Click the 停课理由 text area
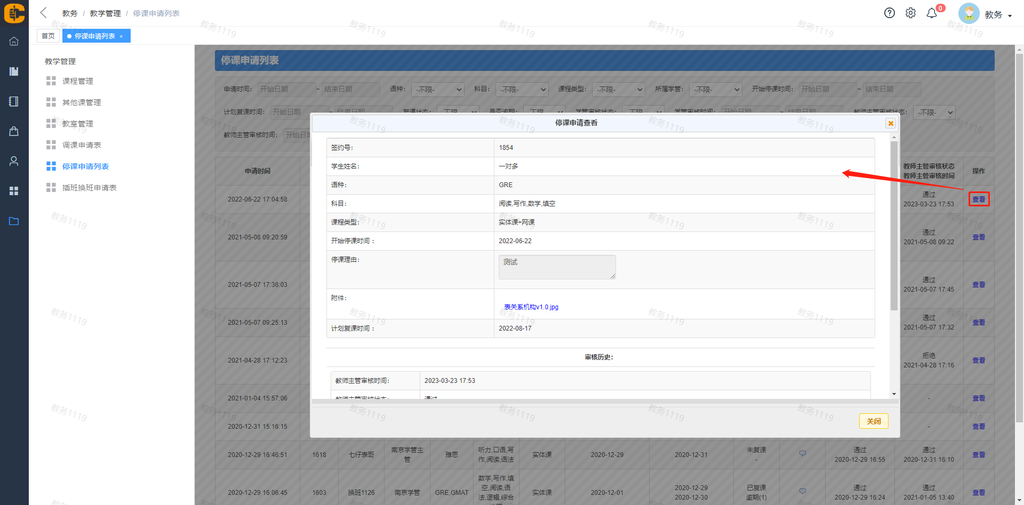 coord(556,267)
